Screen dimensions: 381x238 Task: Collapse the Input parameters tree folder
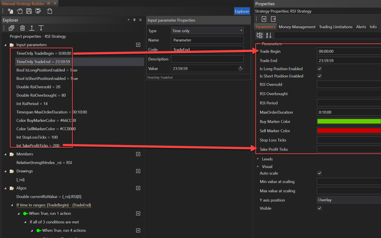click(5, 45)
